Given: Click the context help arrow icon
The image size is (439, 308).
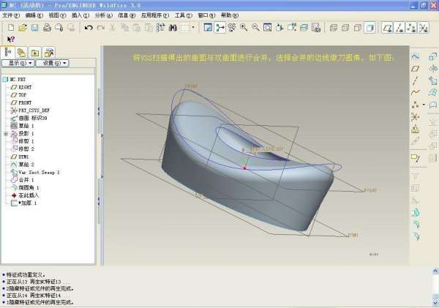Looking at the screenshot, I should click(11, 40).
